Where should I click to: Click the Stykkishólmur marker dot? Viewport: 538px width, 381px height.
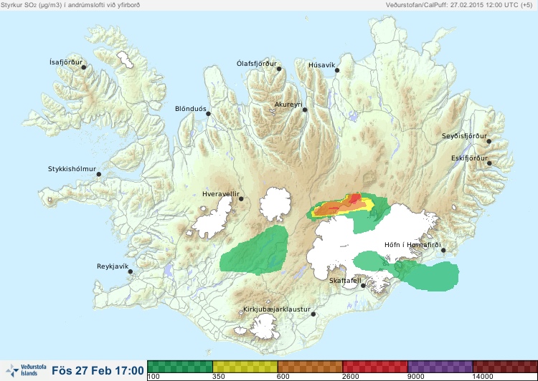tap(99, 175)
